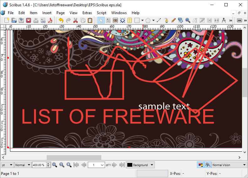248x178 pixels.
Task: Choose the Select Item arrow tool
Action: pyautogui.click(x=101, y=20)
